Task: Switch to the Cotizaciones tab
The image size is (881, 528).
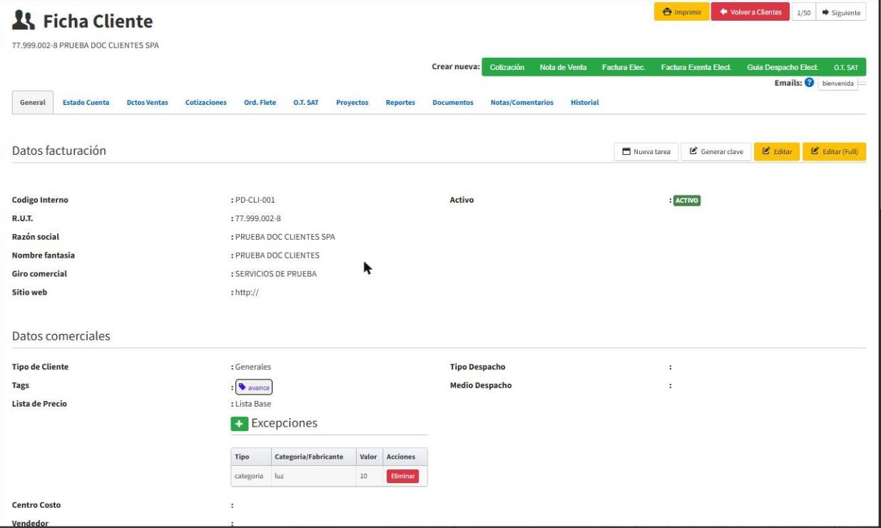Action: (x=206, y=103)
